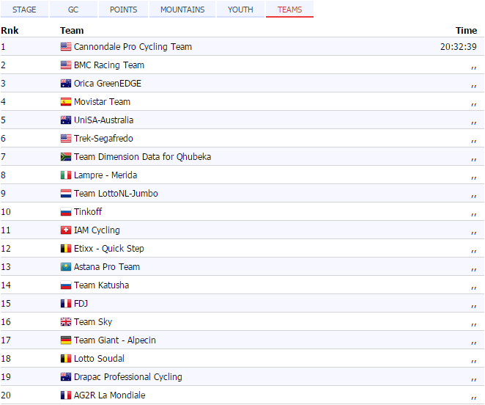The image size is (485, 405).
Task: Click the Italian flag next to Lampre - Merida
Action: 66,175
